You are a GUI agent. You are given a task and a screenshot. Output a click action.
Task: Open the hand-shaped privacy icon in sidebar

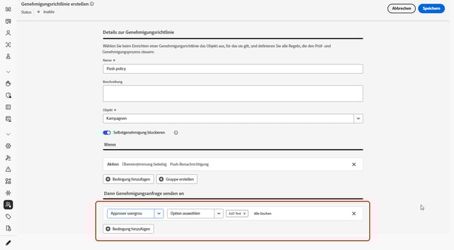pos(8,84)
